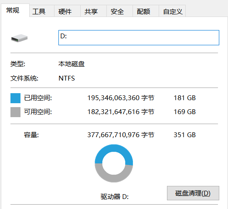Click the 类型 label
Screen dimensions: 228x209
[18, 64]
